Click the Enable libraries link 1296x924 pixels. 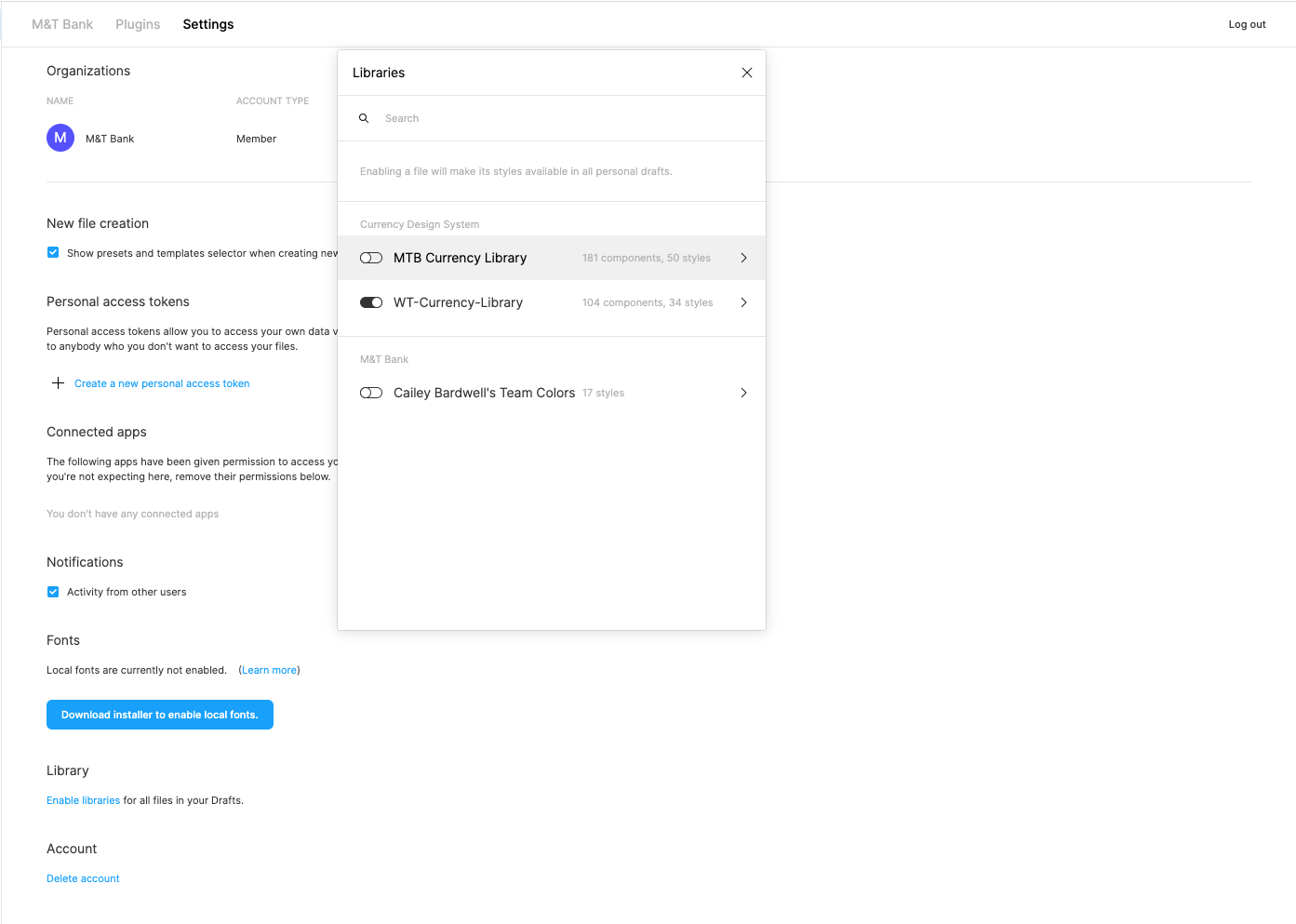pyautogui.click(x=83, y=799)
